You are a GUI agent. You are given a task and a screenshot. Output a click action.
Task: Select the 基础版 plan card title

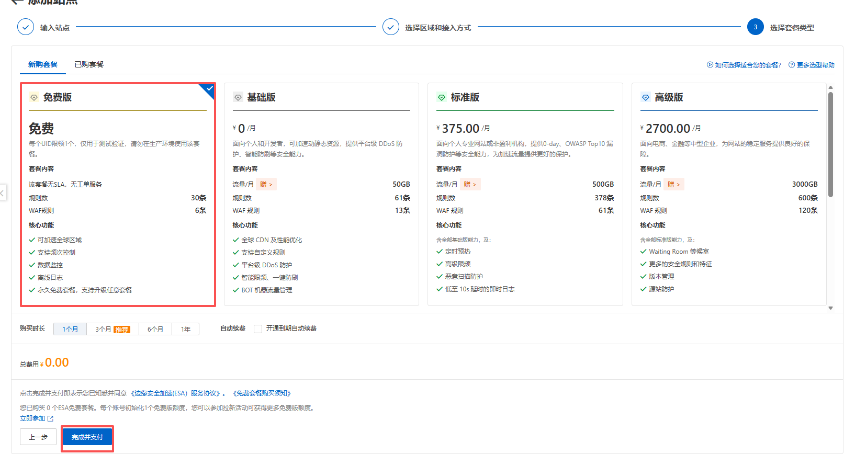pos(261,97)
